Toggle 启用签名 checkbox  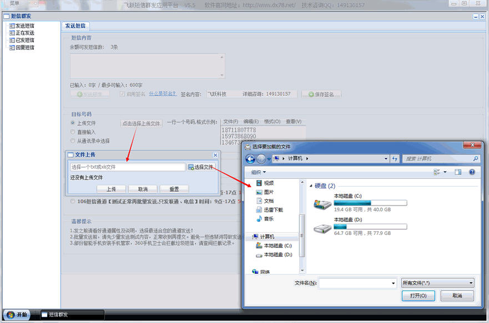pyautogui.click(x=122, y=94)
